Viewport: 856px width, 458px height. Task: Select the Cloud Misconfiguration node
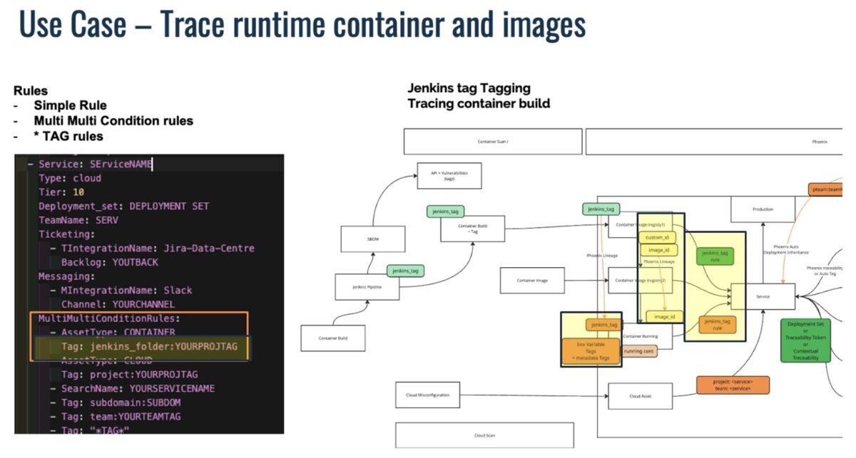click(427, 395)
